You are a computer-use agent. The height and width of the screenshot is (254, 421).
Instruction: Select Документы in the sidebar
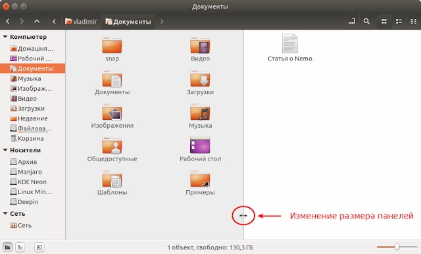pos(32,68)
